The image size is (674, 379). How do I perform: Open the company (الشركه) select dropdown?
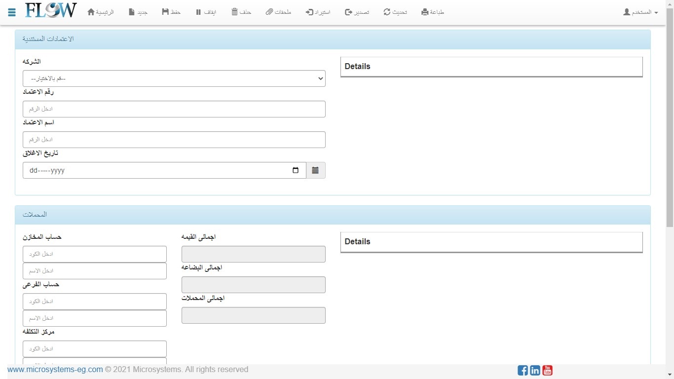click(174, 78)
